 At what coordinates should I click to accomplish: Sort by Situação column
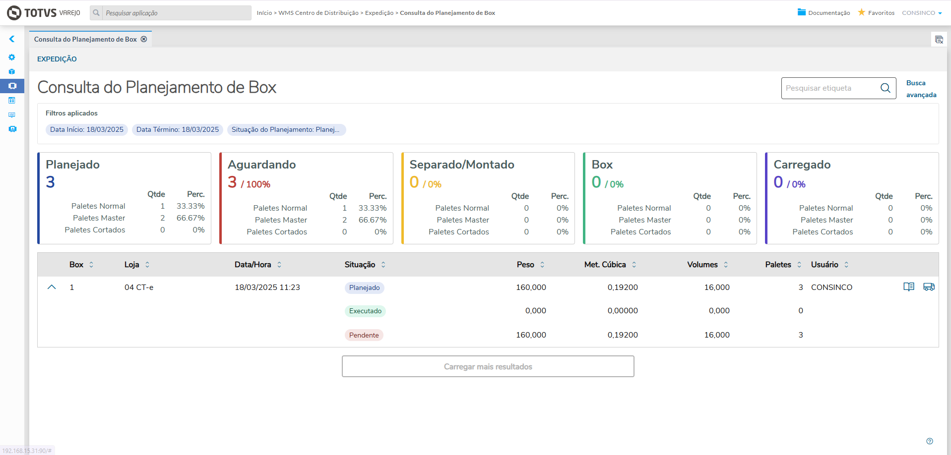[x=383, y=265]
